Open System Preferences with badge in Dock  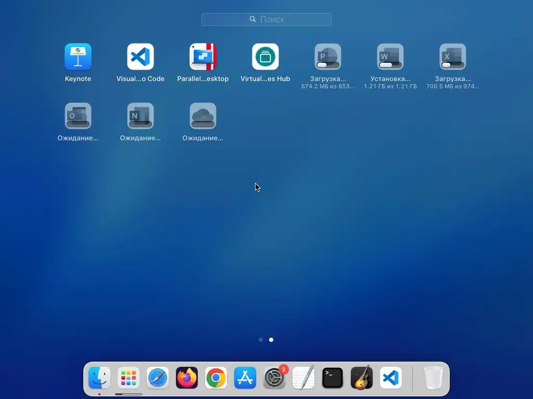tap(274, 378)
